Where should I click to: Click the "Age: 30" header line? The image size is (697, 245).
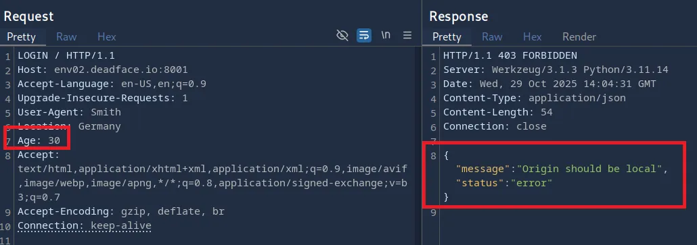(x=39, y=140)
